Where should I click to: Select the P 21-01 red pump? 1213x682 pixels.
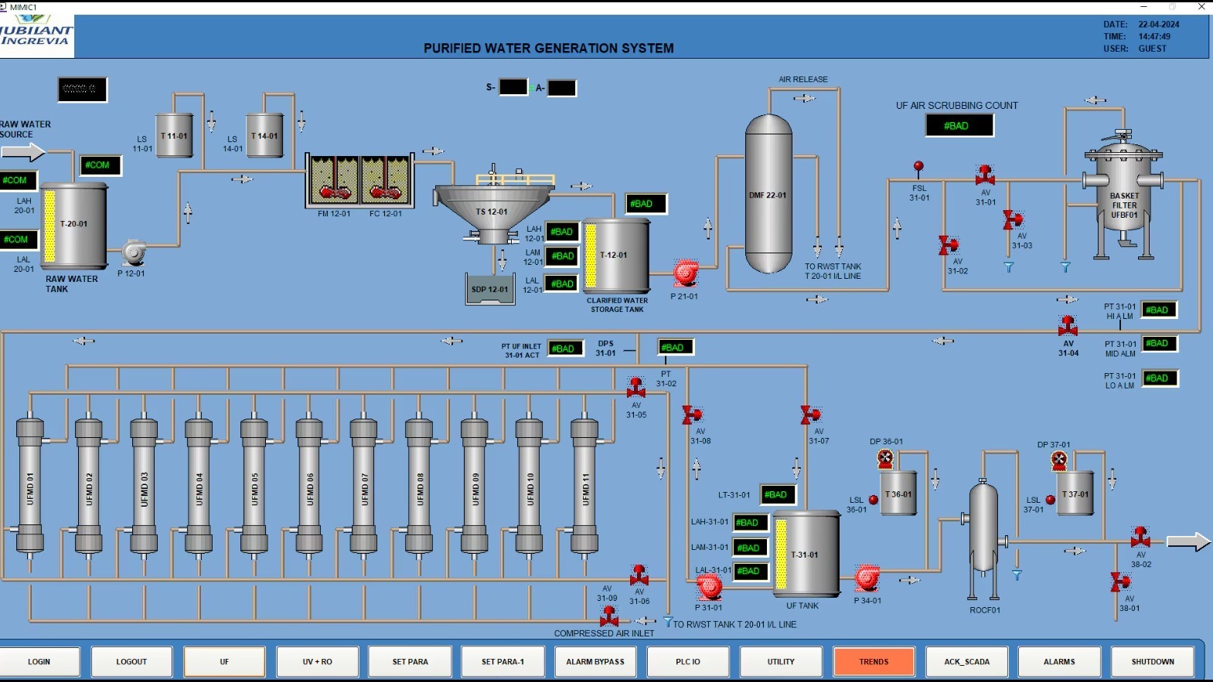pos(685,273)
